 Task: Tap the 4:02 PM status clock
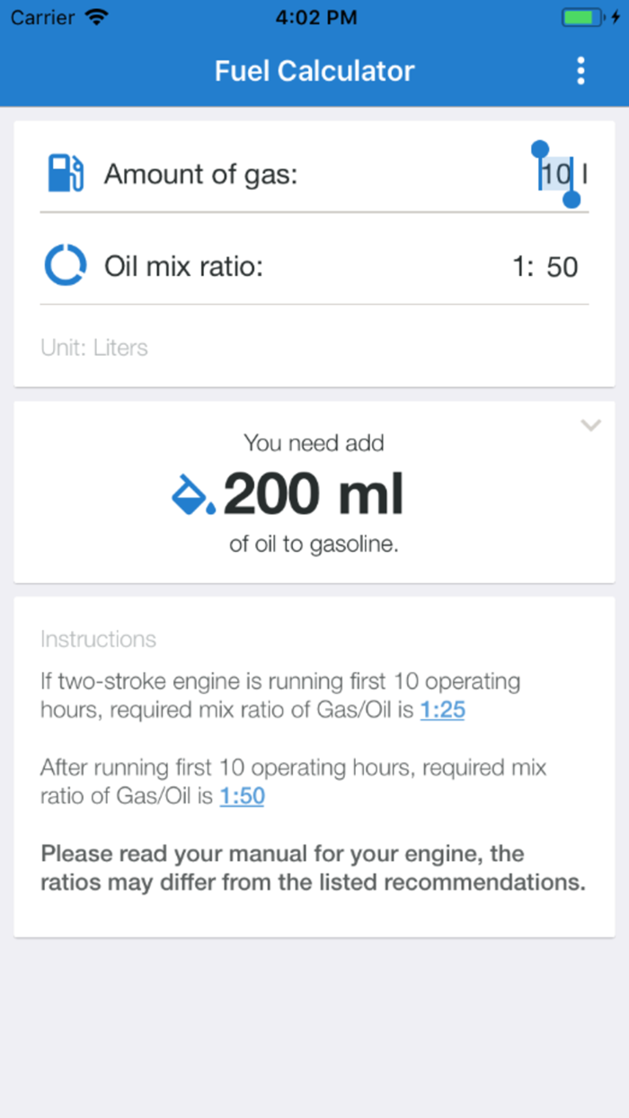coord(315,17)
